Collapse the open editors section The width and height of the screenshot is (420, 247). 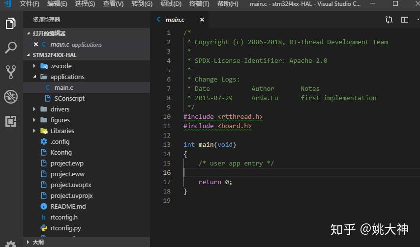28,33
